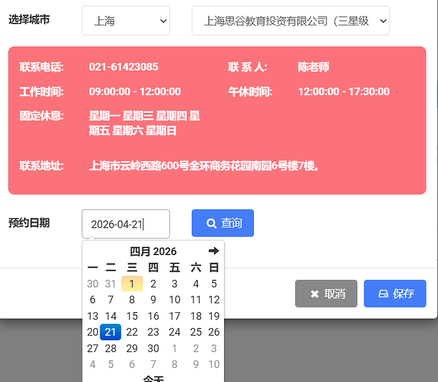Select selected date 21 in calendar

click(x=110, y=332)
